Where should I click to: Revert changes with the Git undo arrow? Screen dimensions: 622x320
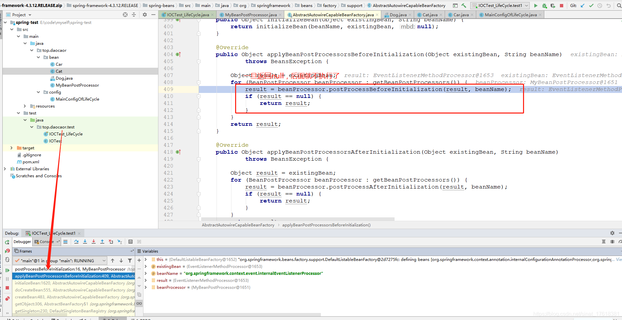(x=608, y=6)
